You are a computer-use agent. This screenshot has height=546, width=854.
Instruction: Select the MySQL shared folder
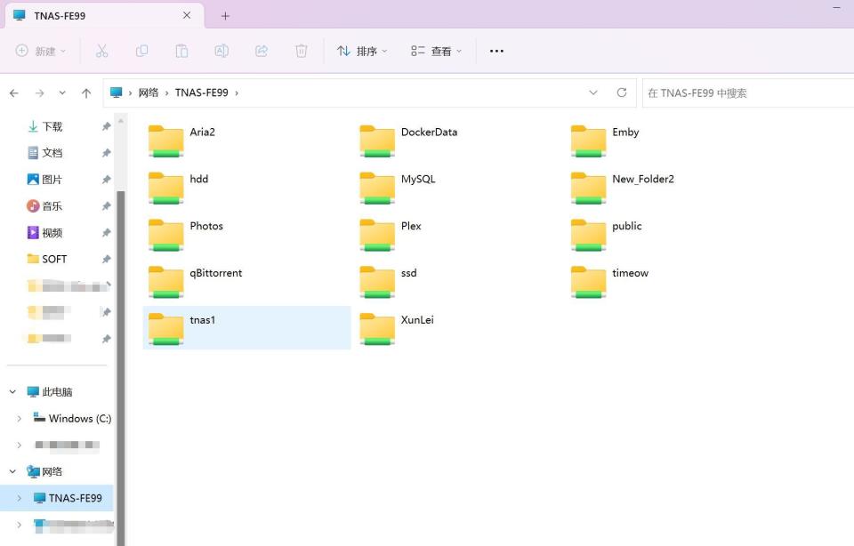[398, 188]
